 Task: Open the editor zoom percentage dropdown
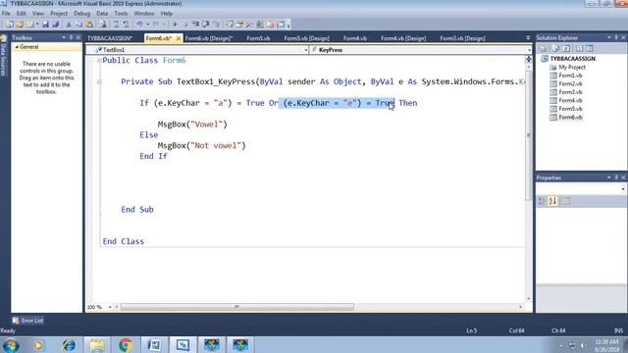[x=110, y=307]
